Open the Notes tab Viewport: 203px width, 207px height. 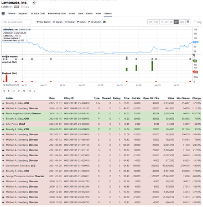click(98, 13)
